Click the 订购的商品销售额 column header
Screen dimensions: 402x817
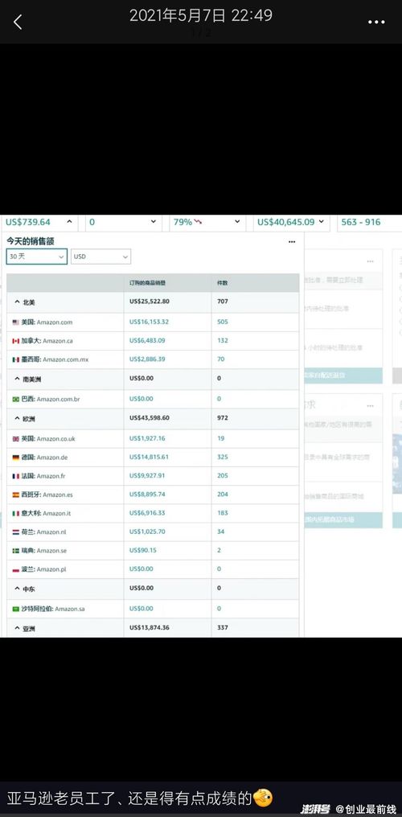(148, 283)
